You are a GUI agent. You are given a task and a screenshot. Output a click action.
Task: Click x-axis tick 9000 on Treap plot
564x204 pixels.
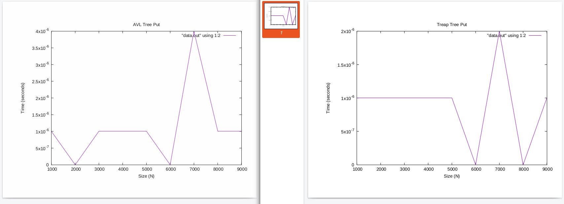(x=547, y=169)
